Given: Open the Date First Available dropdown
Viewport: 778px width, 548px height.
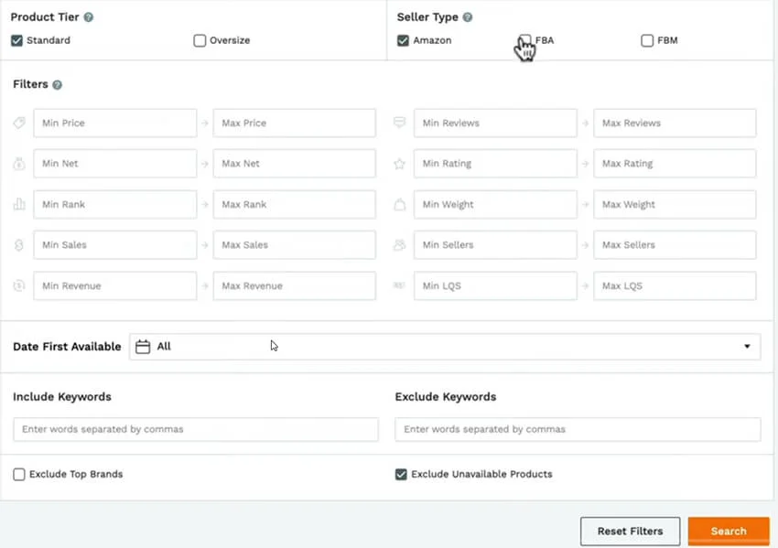Looking at the screenshot, I should pyautogui.click(x=749, y=346).
